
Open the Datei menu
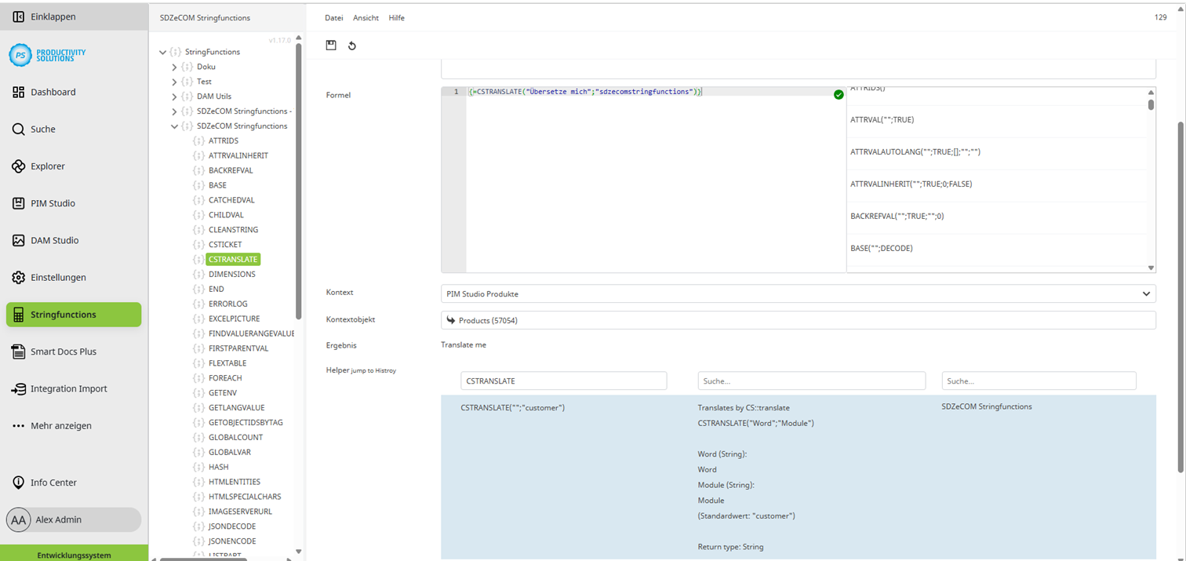click(333, 17)
